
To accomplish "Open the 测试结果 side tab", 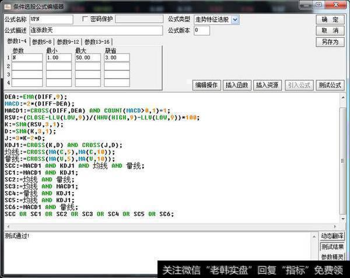I will coord(332,247).
